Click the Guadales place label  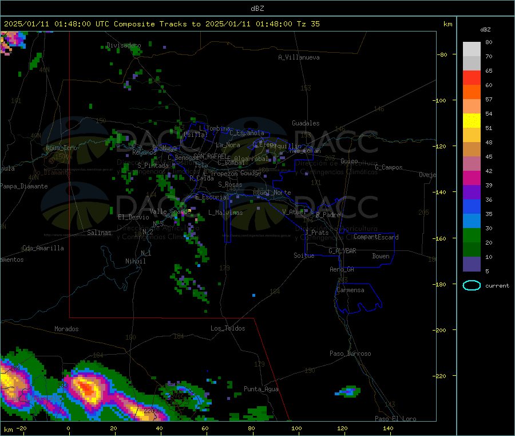click(x=306, y=123)
